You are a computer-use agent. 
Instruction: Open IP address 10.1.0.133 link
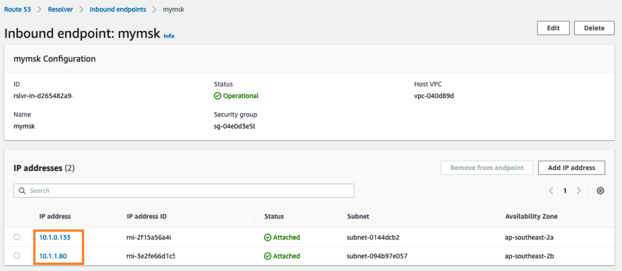point(55,237)
